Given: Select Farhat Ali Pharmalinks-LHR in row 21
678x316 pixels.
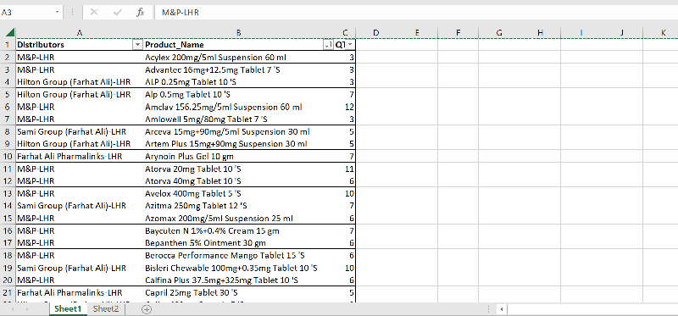Looking at the screenshot, I should click(80, 292).
